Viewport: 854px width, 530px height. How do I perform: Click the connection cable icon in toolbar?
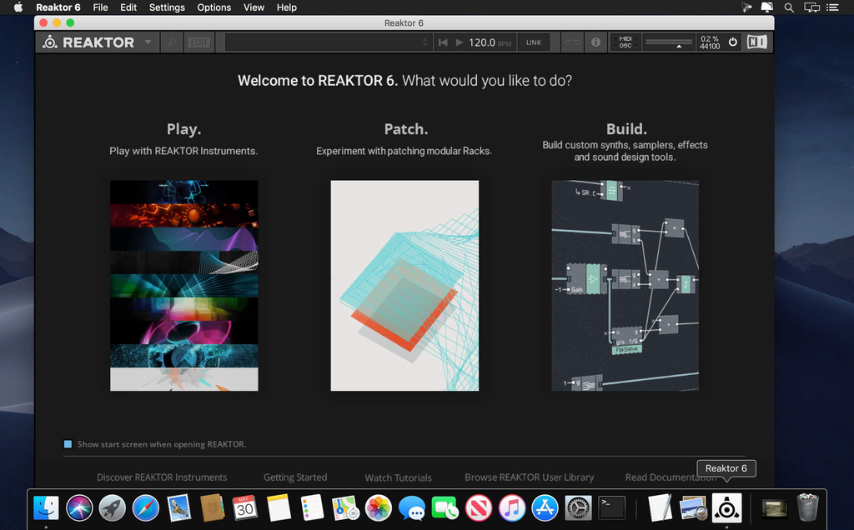tap(571, 42)
